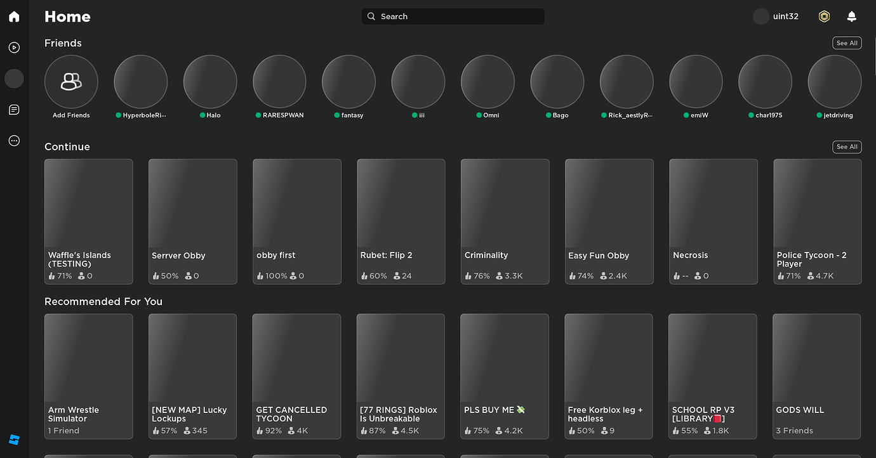
Task: Open the notifications bell
Action: point(852,16)
